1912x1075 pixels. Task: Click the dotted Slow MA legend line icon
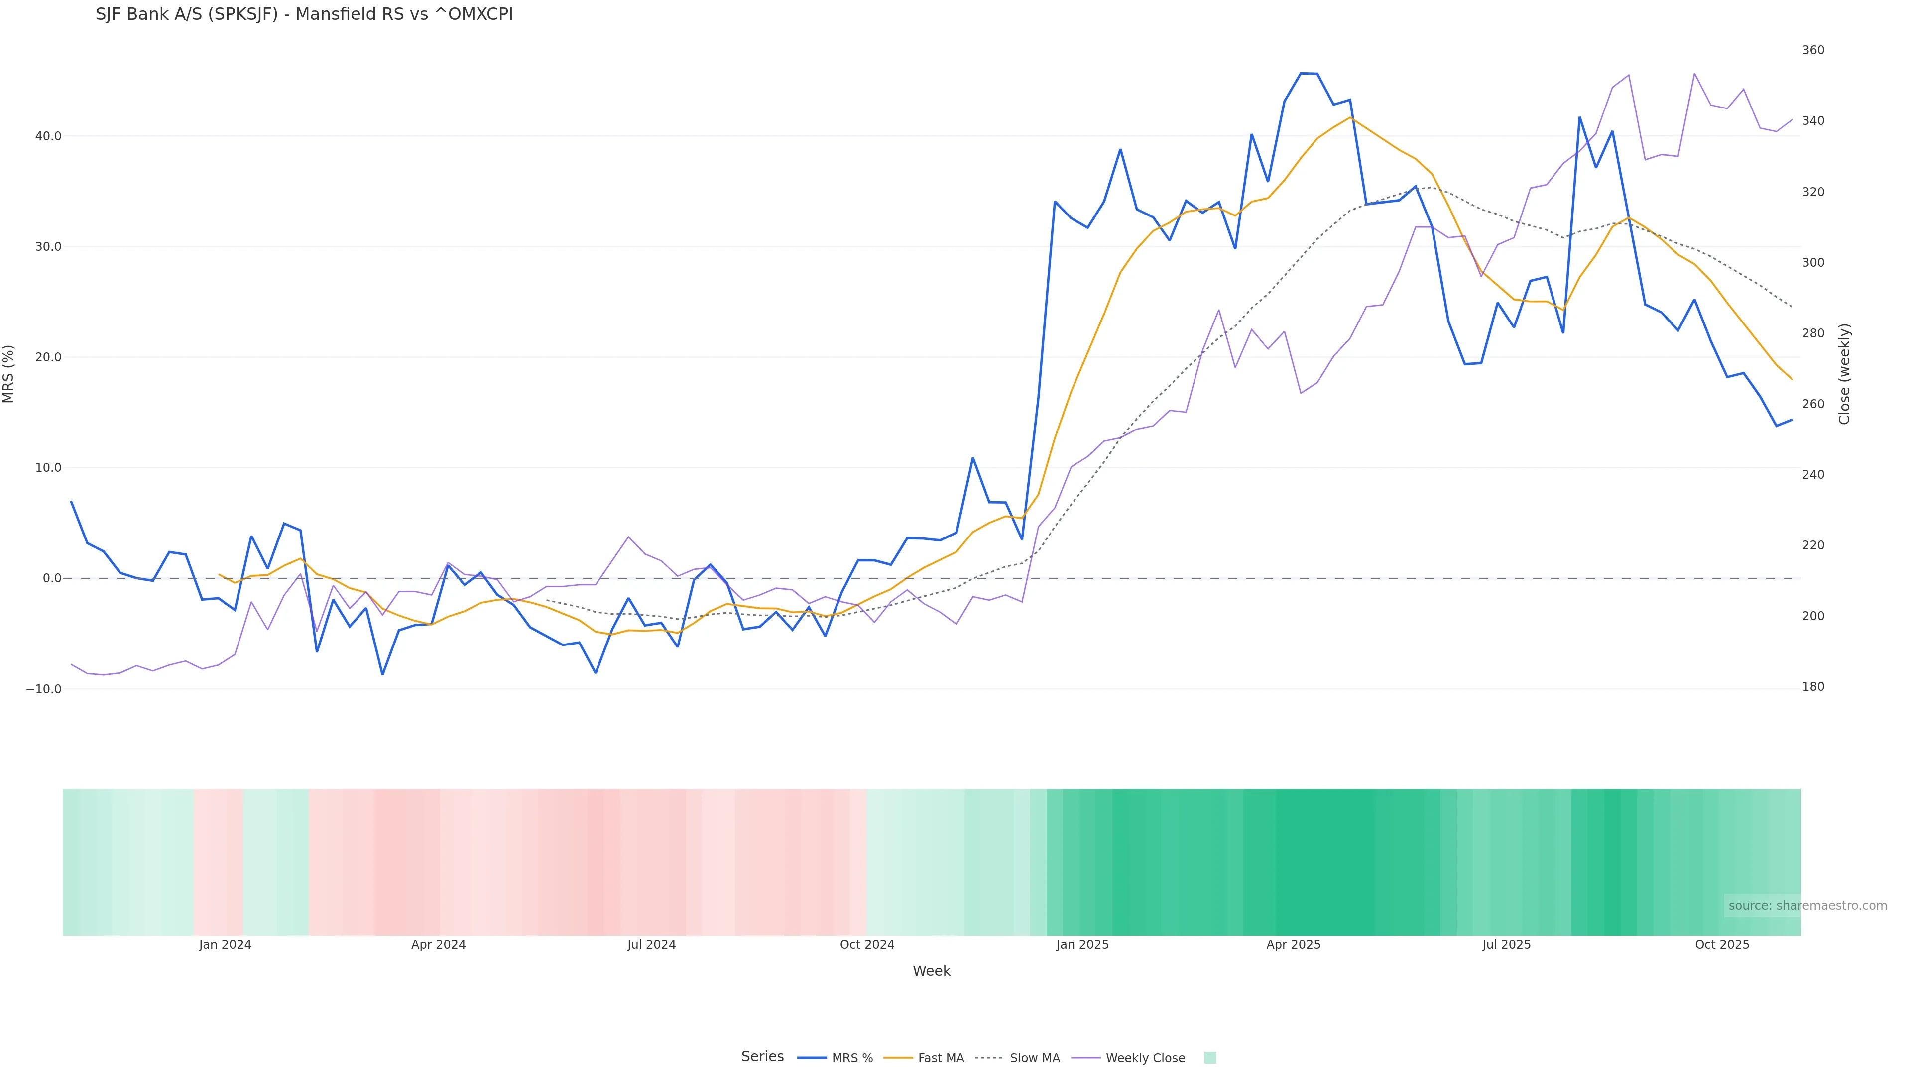989,1058
